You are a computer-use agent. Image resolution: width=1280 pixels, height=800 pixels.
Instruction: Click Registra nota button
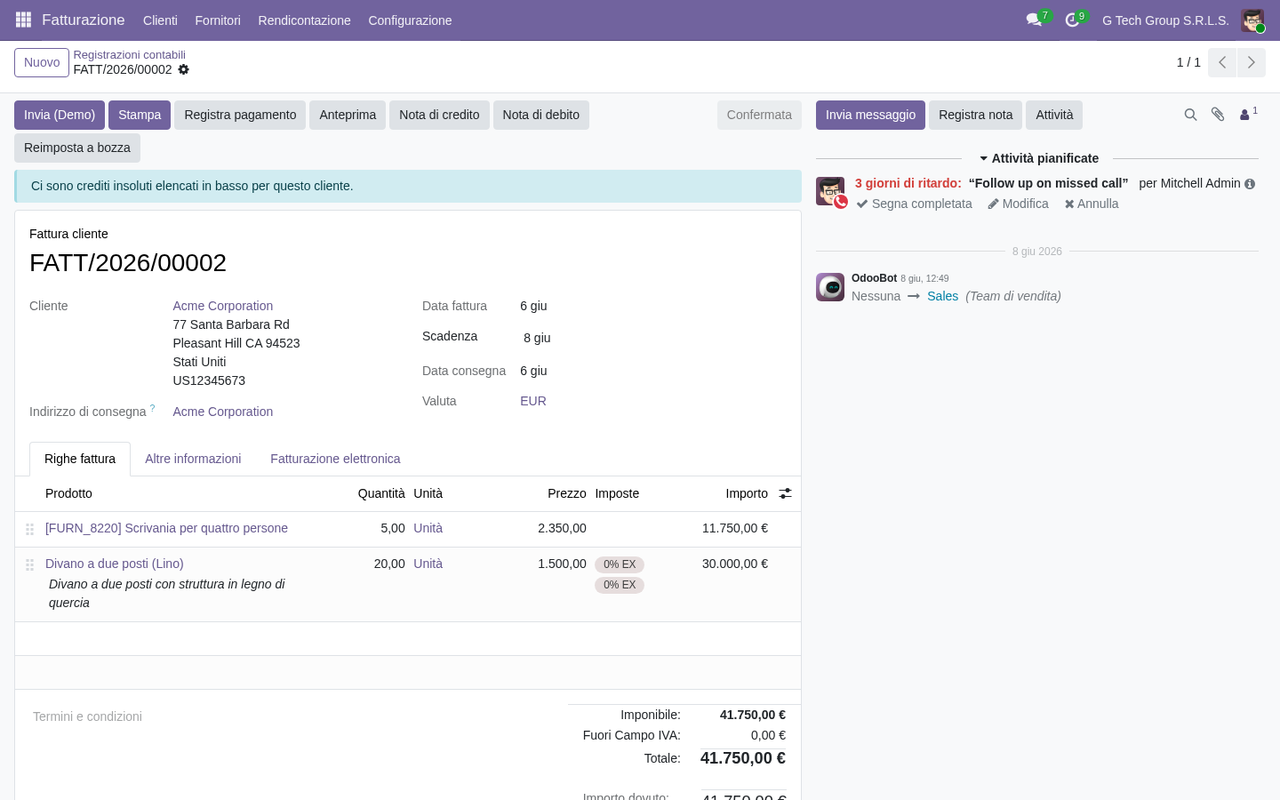pos(975,115)
